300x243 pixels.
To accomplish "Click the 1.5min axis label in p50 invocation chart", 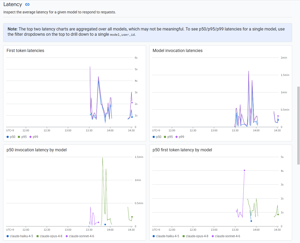I will pos(139,157).
